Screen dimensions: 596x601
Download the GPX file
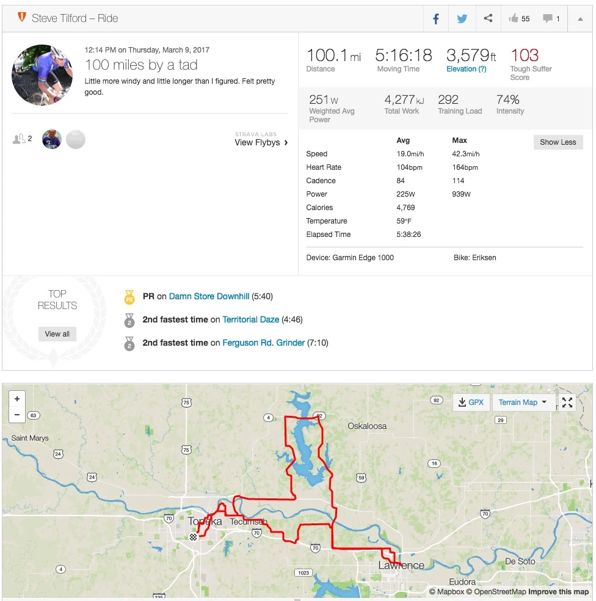[470, 402]
